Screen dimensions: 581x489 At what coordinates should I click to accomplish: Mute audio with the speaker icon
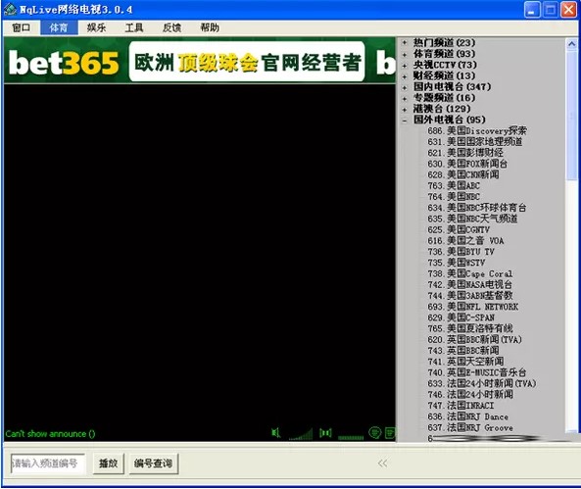point(275,432)
